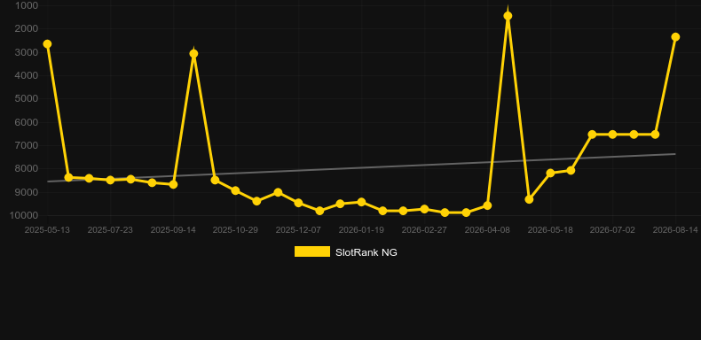Click the 2026-08-14 date label
This screenshot has height=340, width=701.
[675, 230]
